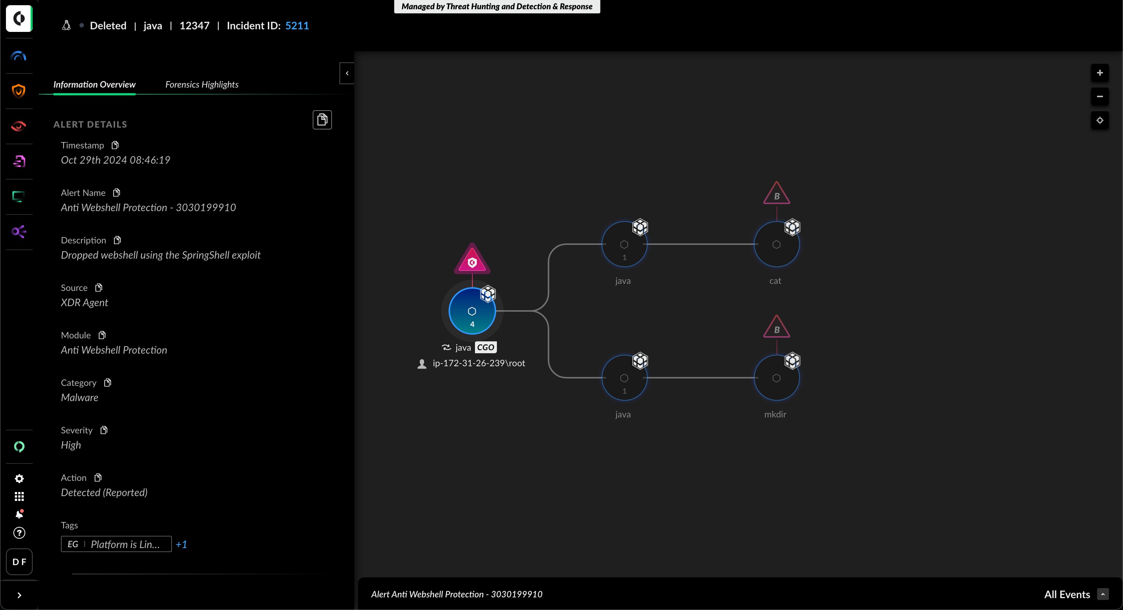Screen dimensions: 1123x610
Task: Expand the bottom-left sidebar arrow
Action: pos(20,595)
